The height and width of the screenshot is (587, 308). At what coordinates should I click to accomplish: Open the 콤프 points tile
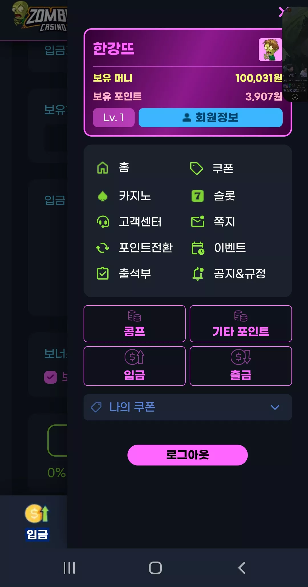click(x=135, y=324)
